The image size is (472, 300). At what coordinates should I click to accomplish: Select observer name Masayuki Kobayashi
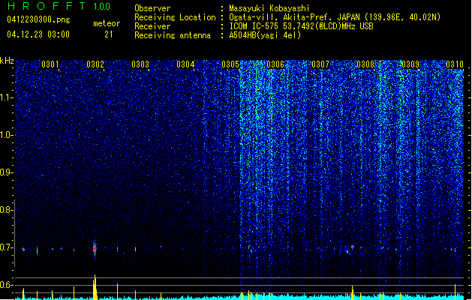pos(269,8)
